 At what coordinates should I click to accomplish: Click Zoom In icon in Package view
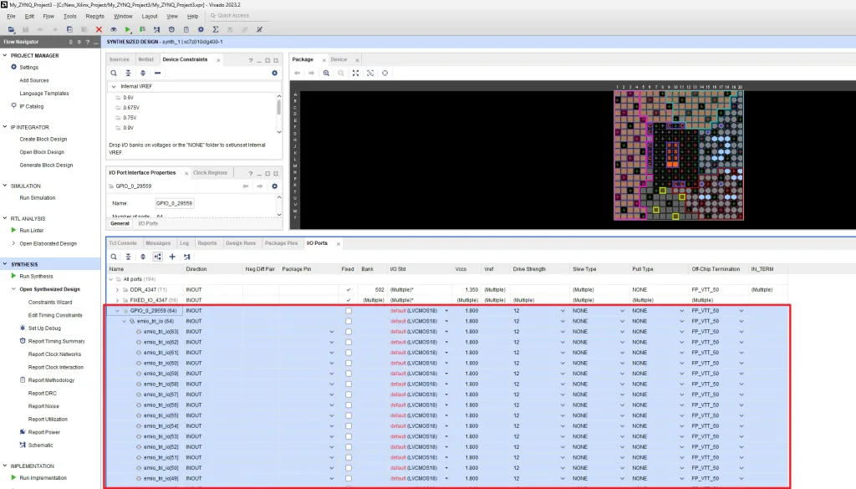click(326, 73)
